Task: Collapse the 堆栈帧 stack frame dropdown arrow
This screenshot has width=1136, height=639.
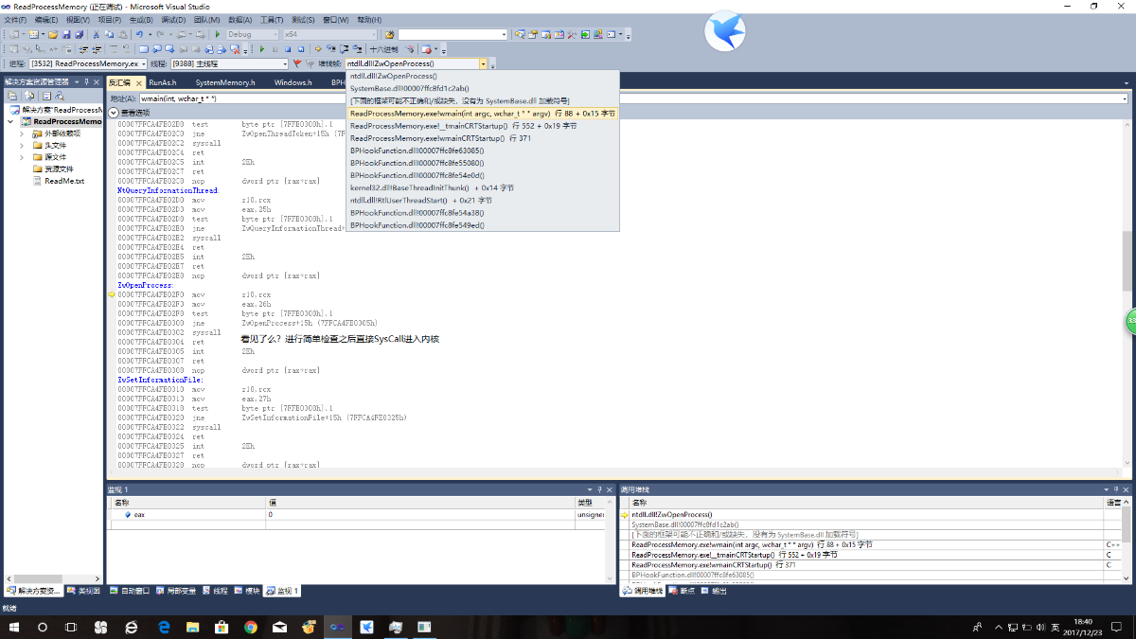Action: pos(484,63)
